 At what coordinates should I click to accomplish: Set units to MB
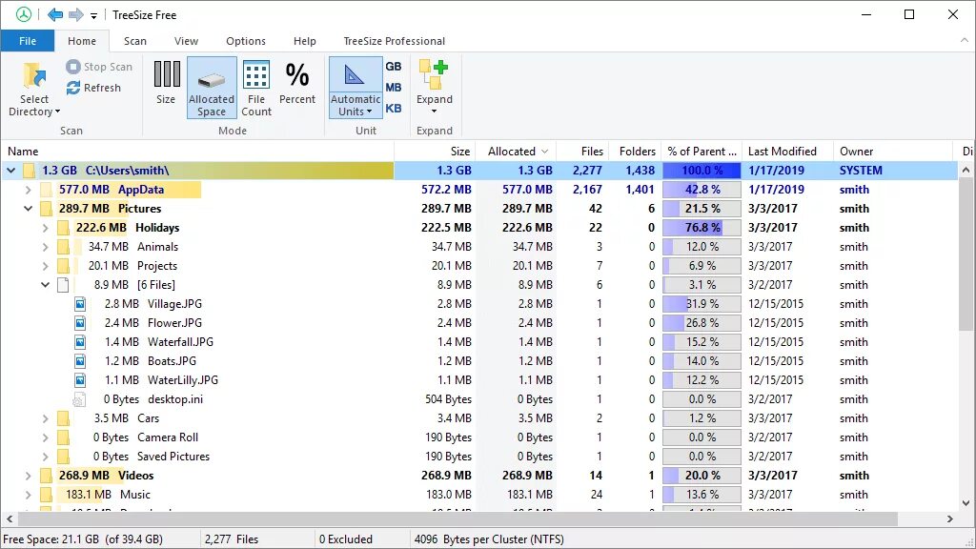pos(394,87)
